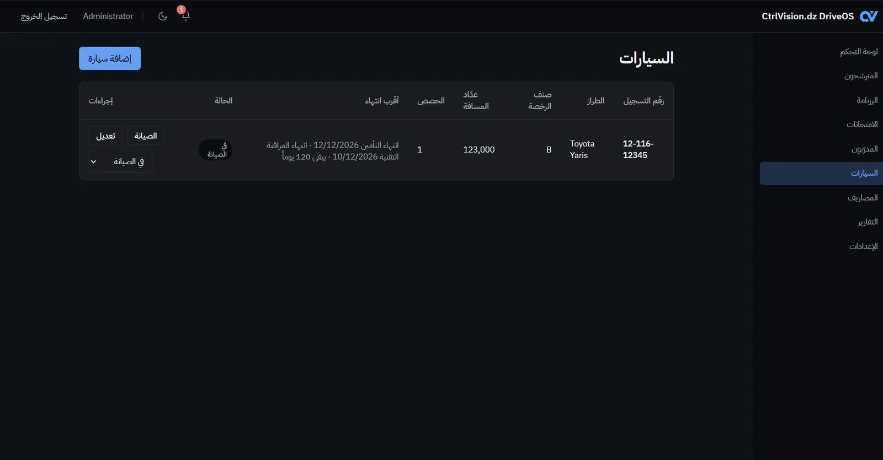883x460 pixels.
Task: Click the إجراءات column header
Action: coord(101,101)
